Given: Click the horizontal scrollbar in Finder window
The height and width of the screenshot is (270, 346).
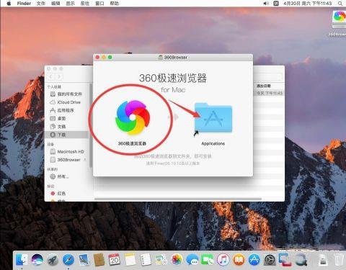Looking at the screenshot, I should point(178,199).
